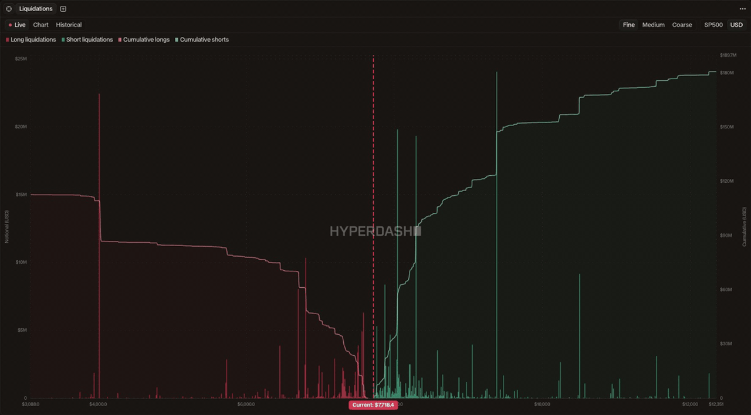The height and width of the screenshot is (415, 751).
Task: Click the Current: $7,718.4 price label
Action: 373,405
